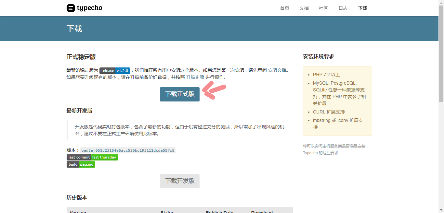Click the 正式稳定版 heading

(81, 57)
